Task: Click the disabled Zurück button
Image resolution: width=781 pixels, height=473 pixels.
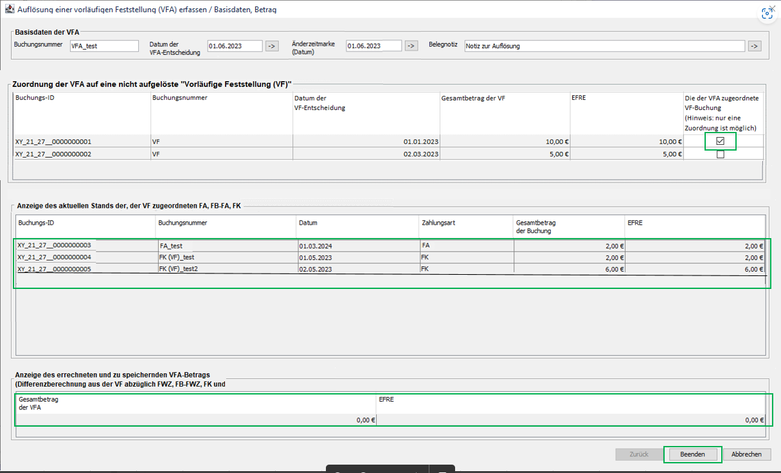Action: coord(638,454)
